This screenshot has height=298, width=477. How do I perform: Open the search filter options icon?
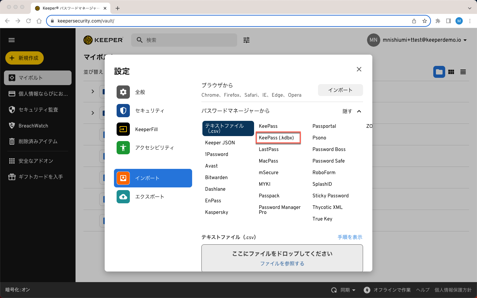pos(246,40)
